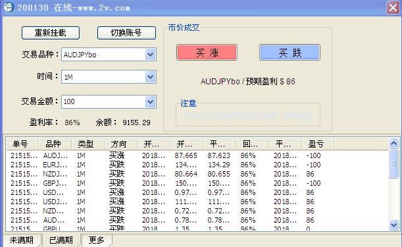Screen dimensions: 402x247
Task: Click the 回... column header
Action: coord(252,144)
